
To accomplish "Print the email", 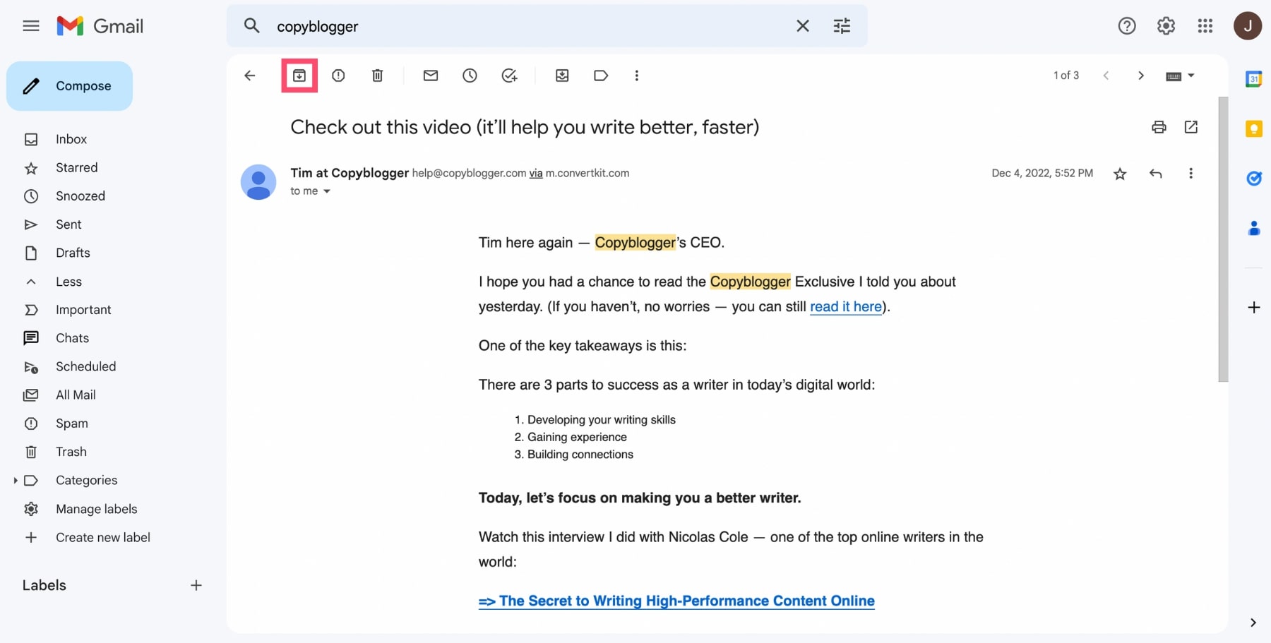I will [1159, 127].
